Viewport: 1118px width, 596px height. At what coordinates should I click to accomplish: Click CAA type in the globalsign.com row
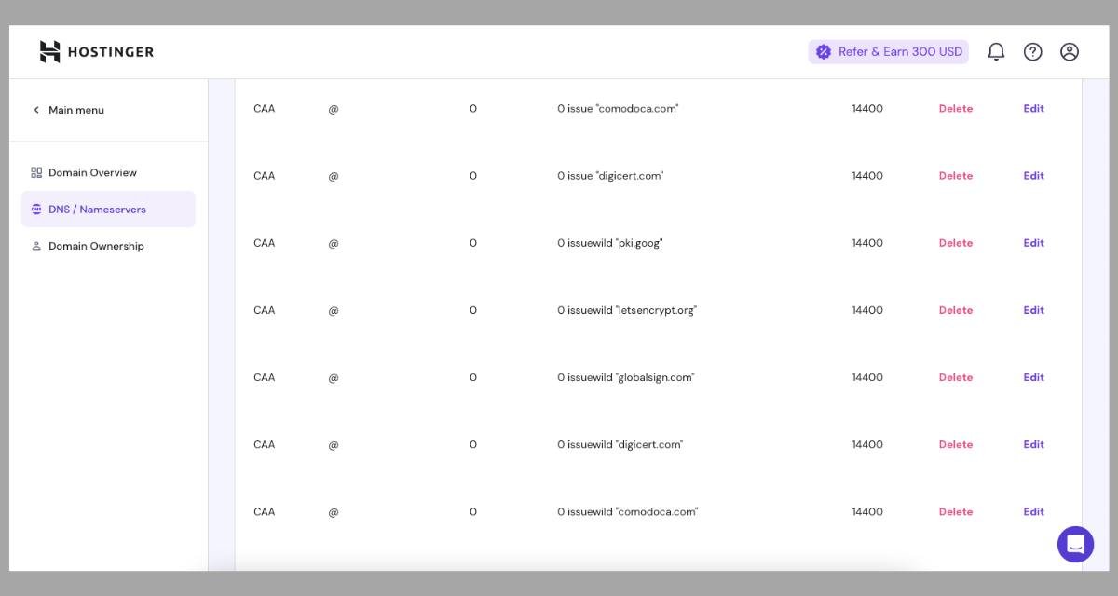pyautogui.click(x=265, y=377)
